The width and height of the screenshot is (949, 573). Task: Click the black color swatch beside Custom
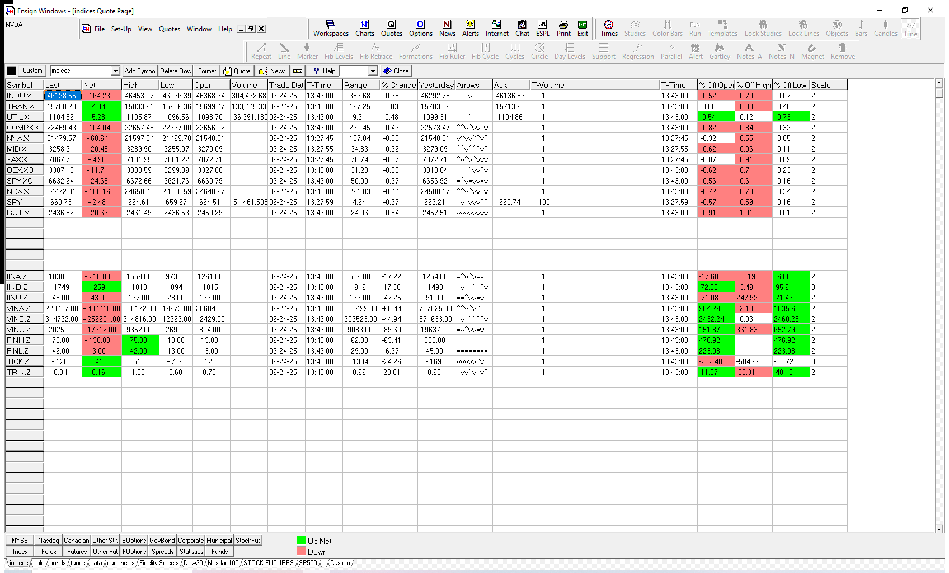(x=11, y=71)
